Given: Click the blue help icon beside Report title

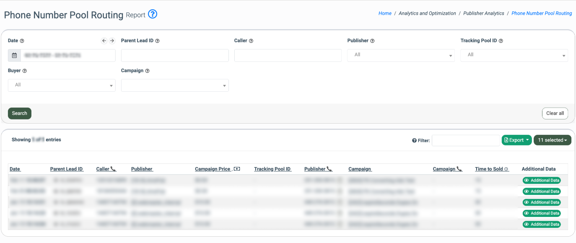Looking at the screenshot, I should coord(153,14).
